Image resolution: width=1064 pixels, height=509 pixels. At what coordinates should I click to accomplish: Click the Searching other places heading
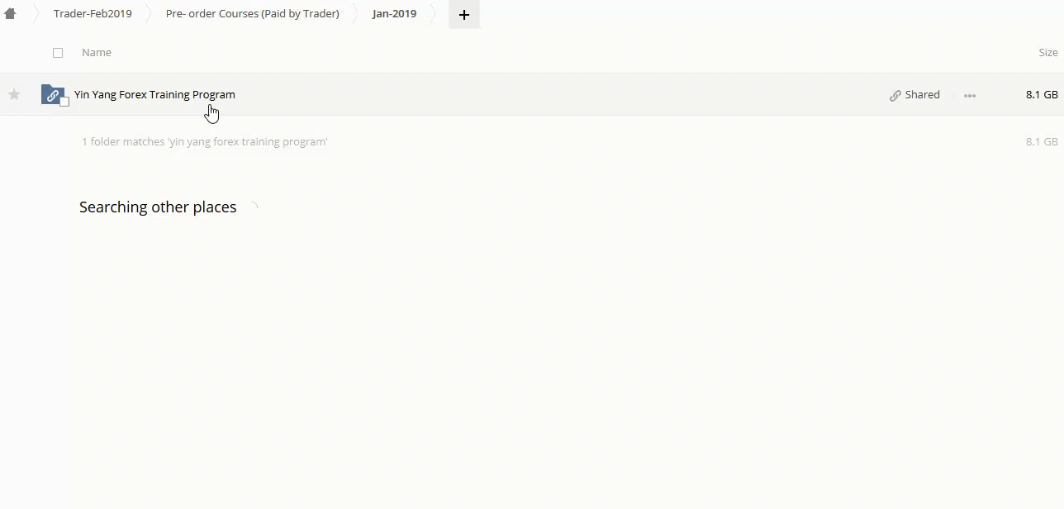coord(158,207)
